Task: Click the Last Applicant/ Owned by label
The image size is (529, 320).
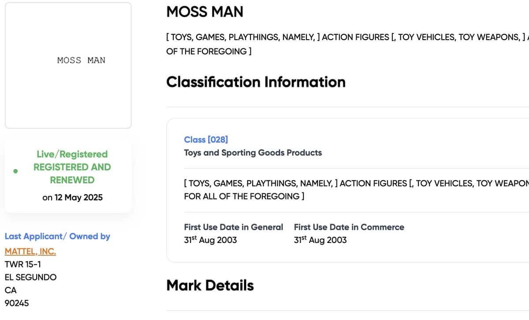Action: pyautogui.click(x=57, y=236)
